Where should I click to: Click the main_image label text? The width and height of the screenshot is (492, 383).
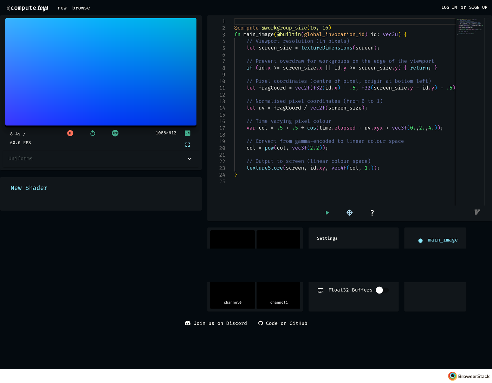(x=443, y=240)
